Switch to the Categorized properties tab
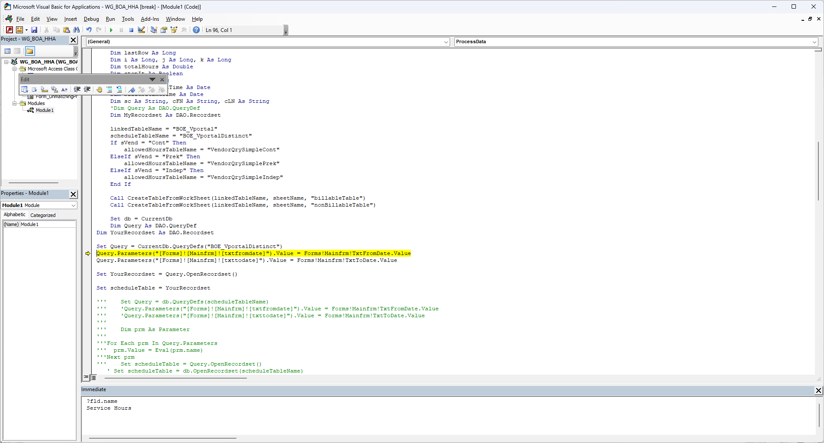Image resolution: width=824 pixels, height=443 pixels. tap(43, 215)
